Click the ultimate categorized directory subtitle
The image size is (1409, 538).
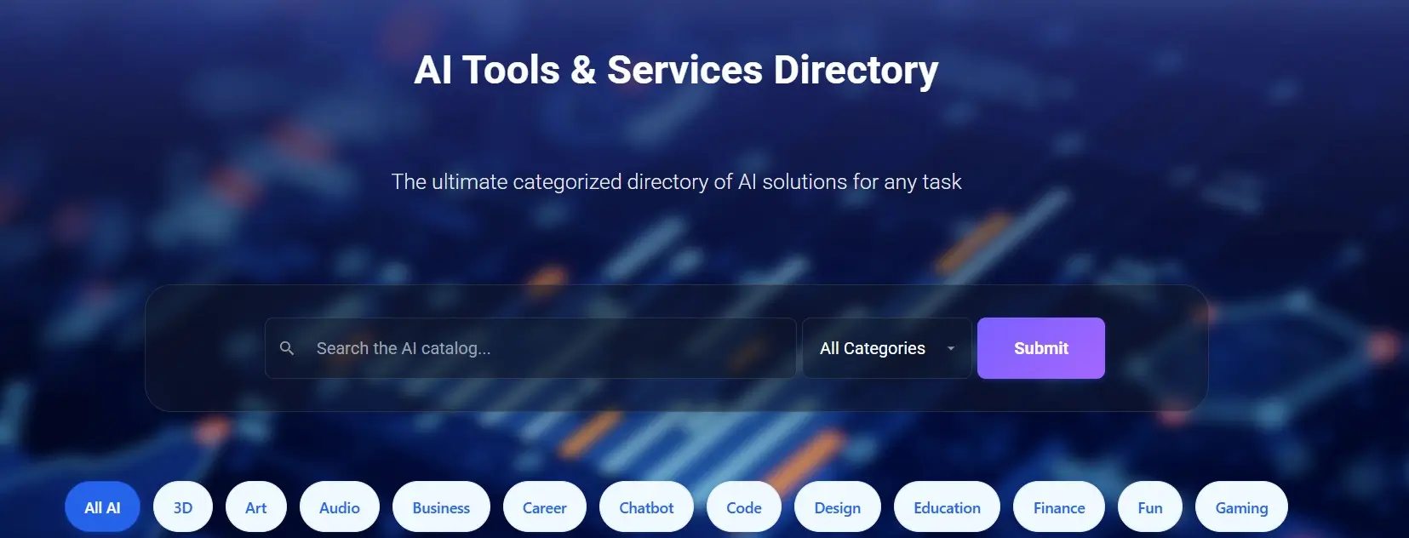click(x=676, y=181)
